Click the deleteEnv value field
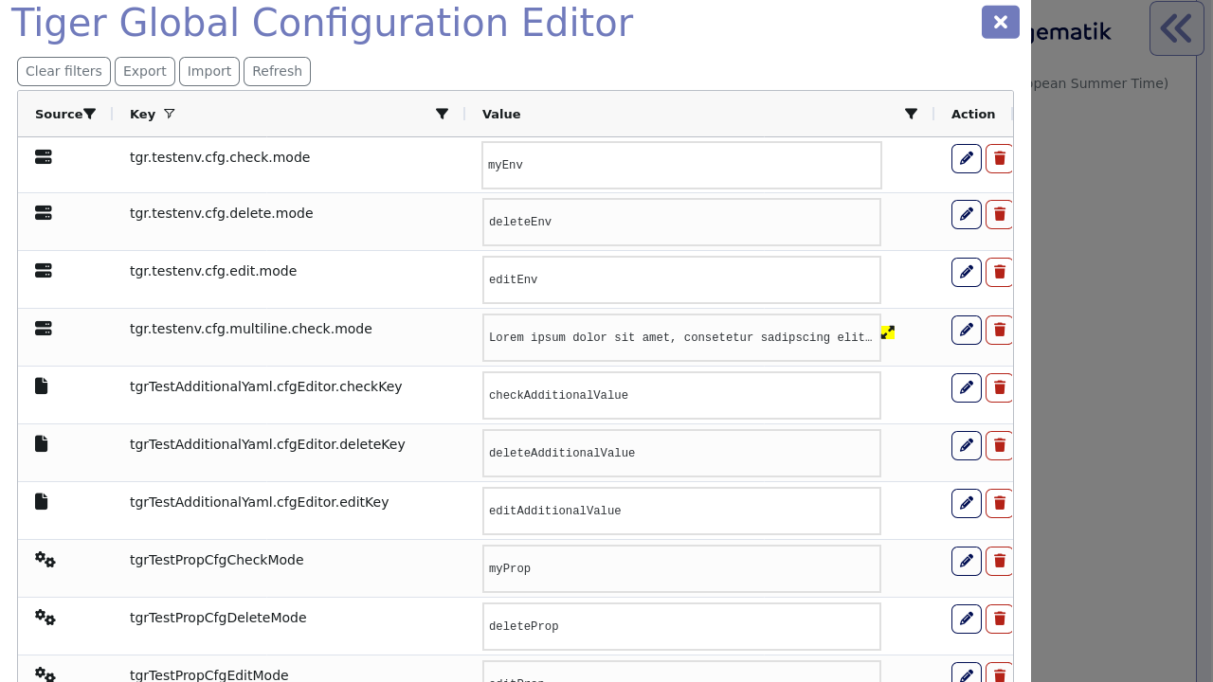 pyautogui.click(x=681, y=222)
